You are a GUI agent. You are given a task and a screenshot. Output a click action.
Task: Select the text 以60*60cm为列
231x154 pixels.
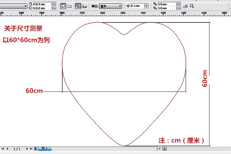pos(26,40)
